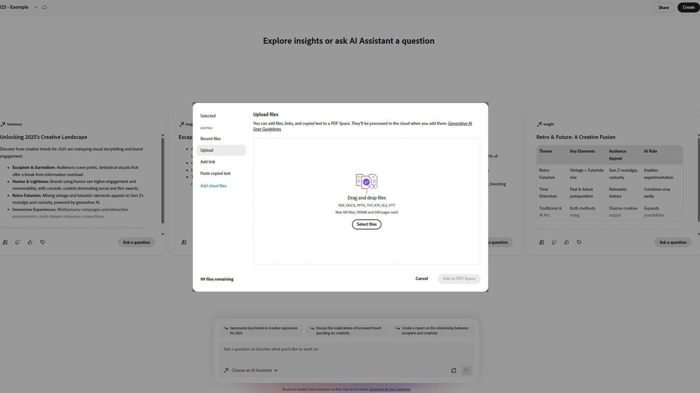Click thumbs up on Retro & Future card

point(567,242)
